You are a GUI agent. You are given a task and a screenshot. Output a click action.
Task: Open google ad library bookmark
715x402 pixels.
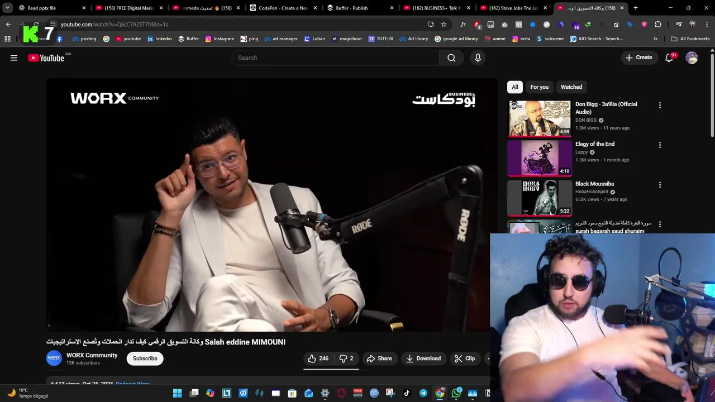456,39
